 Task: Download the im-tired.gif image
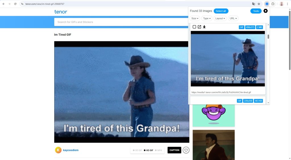coord(204,27)
